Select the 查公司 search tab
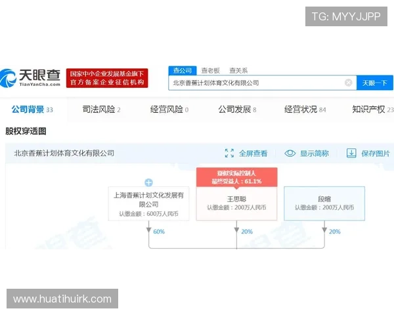 coord(183,71)
